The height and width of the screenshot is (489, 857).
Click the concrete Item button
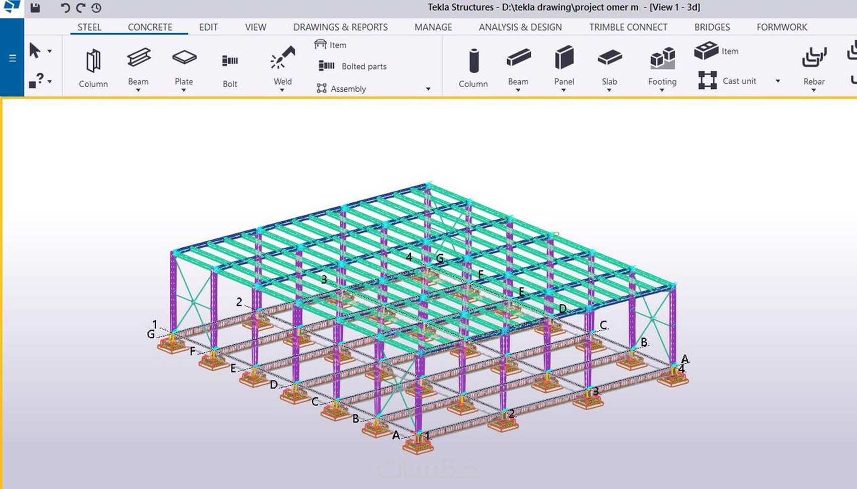point(716,51)
